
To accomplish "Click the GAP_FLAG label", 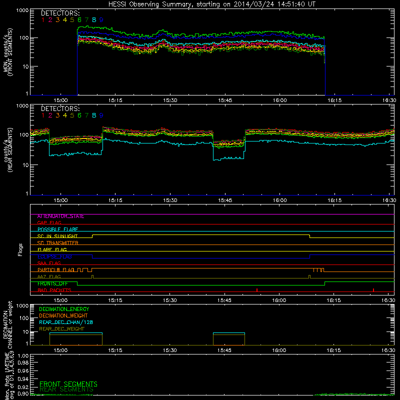I will pos(49,222).
